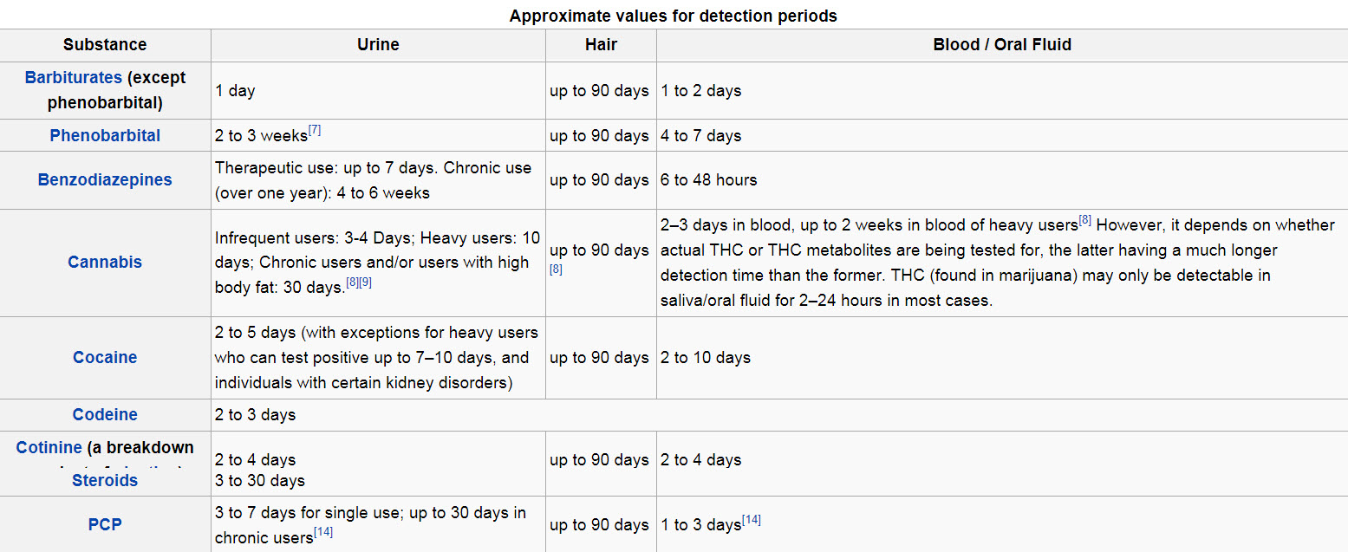Click the Hair column header
The image size is (1348, 552).
coord(601,45)
